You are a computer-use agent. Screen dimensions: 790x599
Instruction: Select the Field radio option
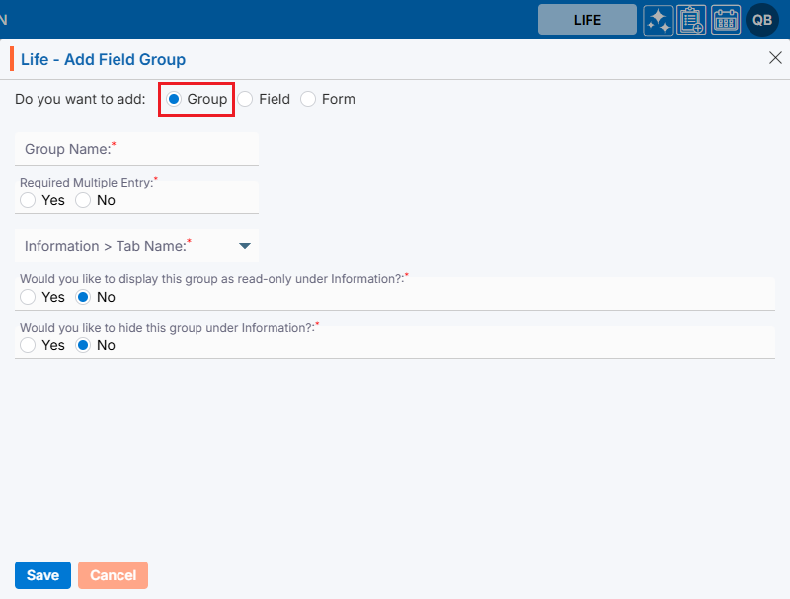(x=246, y=99)
